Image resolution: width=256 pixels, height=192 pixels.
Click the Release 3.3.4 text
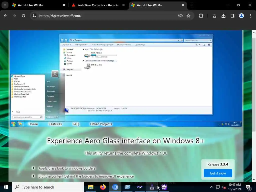[218, 164]
